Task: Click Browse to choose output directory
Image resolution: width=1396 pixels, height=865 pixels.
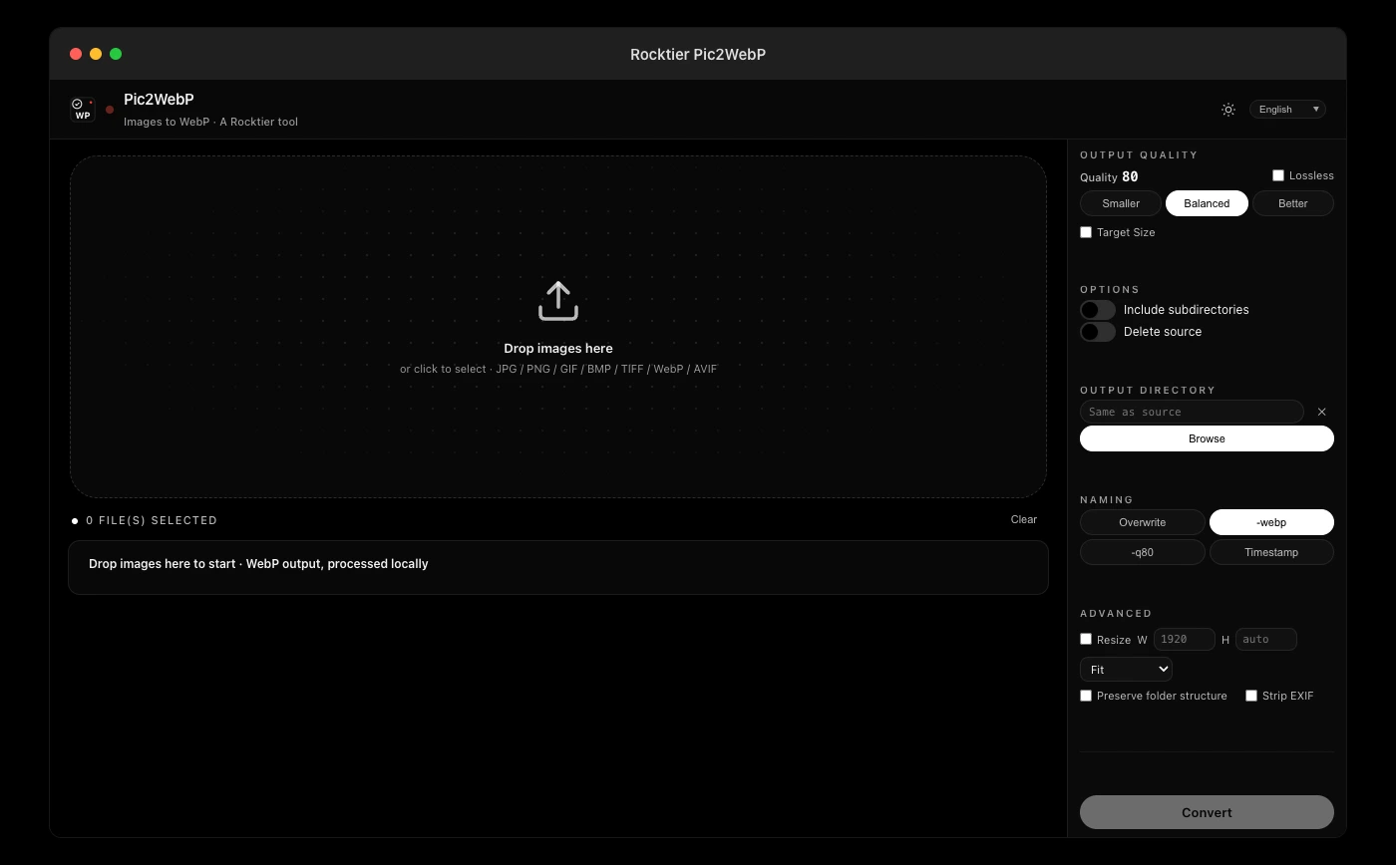Action: (x=1207, y=438)
